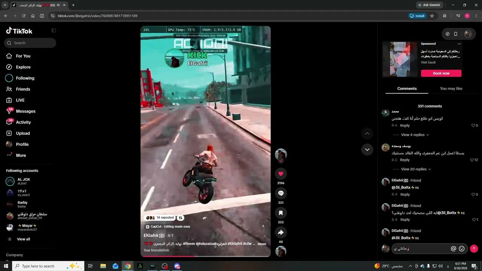Screen dimensions: 482x271
Task: Open the AL JOX following account
Action: coord(23,181)
